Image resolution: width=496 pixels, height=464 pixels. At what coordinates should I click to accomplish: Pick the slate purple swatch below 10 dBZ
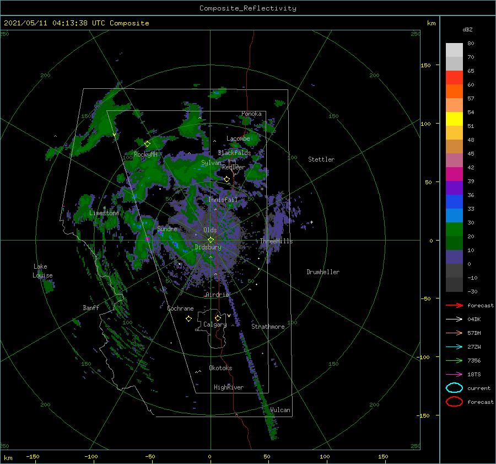[454, 257]
